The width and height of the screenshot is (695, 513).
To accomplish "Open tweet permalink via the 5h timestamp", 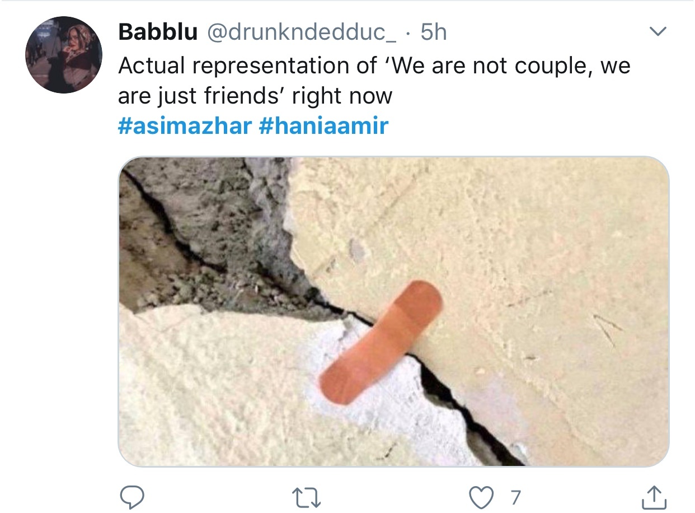I will click(x=434, y=32).
